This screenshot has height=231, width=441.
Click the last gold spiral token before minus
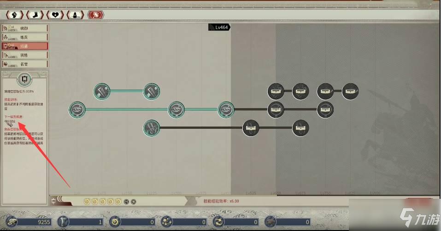tap(118, 202)
